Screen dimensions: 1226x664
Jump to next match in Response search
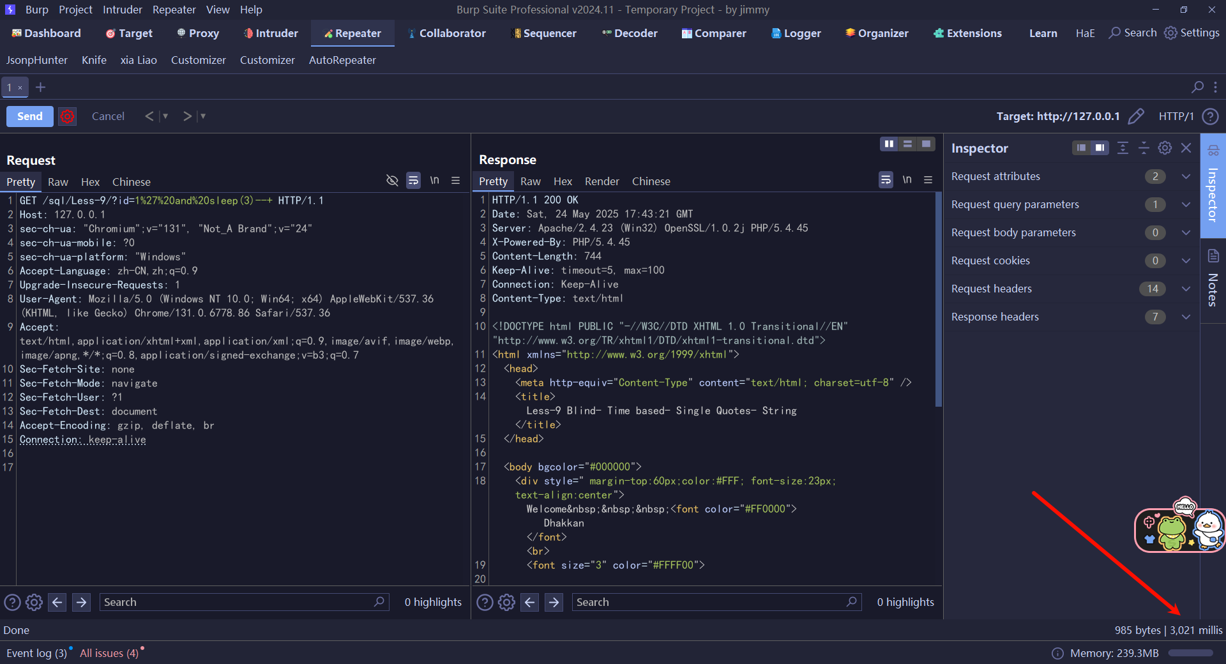[554, 602]
